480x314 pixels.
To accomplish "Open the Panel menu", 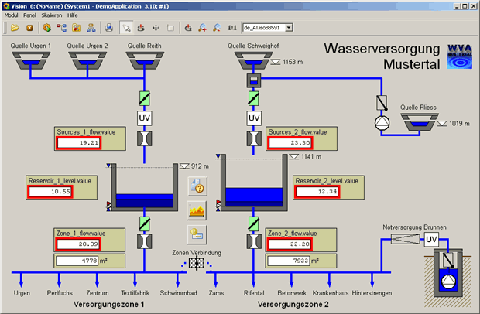I will coord(29,15).
